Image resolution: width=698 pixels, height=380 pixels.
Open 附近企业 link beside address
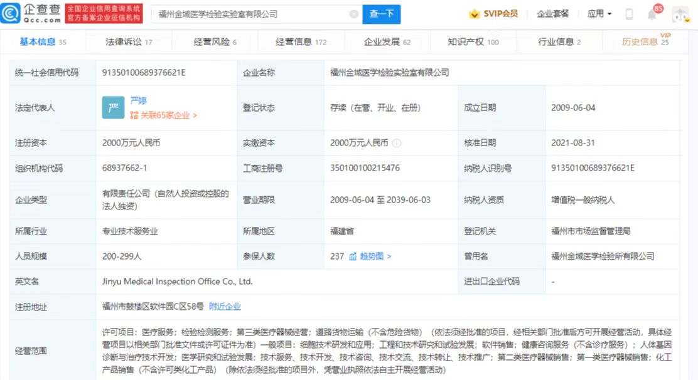click(225, 307)
